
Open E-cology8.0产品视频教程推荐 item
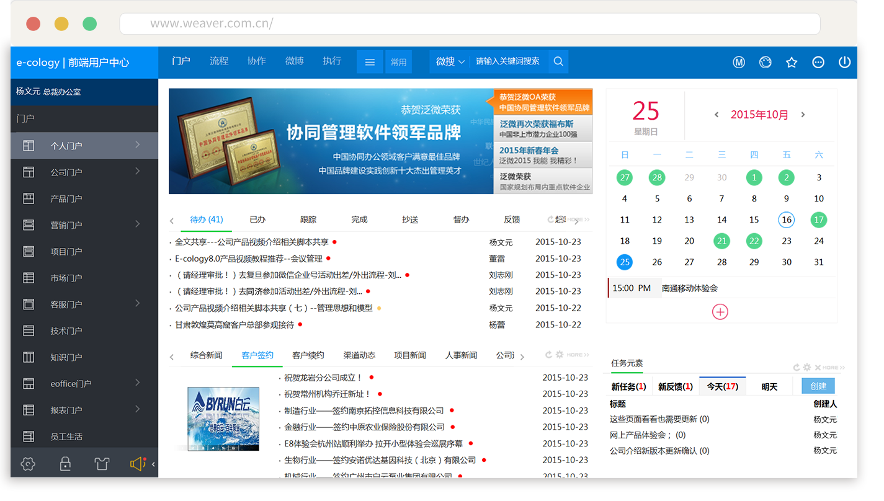tap(249, 259)
